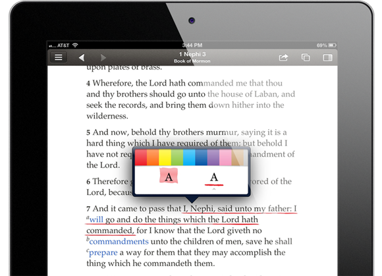Tap the 3:44 PM clock
Viewport: 382px width, 276px height.
click(x=192, y=45)
